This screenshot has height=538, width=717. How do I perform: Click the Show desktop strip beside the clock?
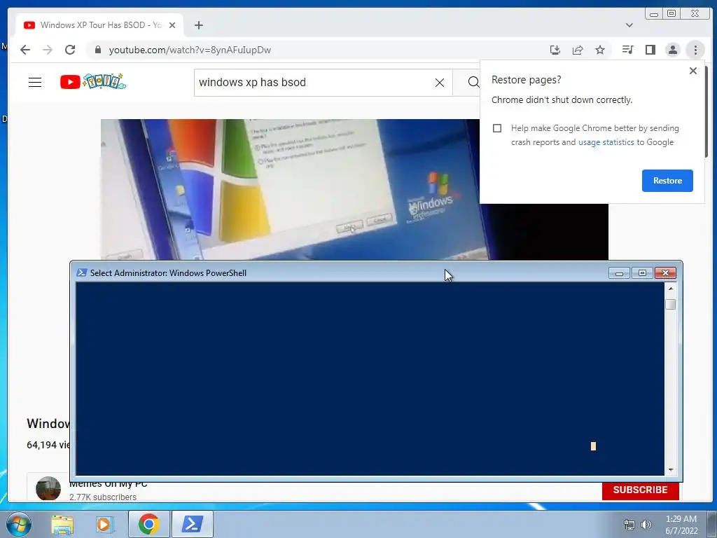pos(712,524)
